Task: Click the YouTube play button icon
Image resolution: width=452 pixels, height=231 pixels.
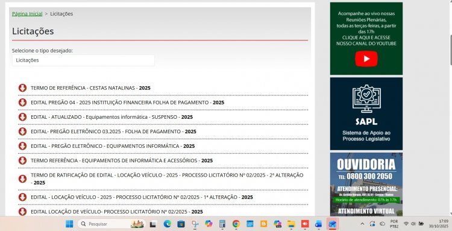Action: (x=366, y=59)
